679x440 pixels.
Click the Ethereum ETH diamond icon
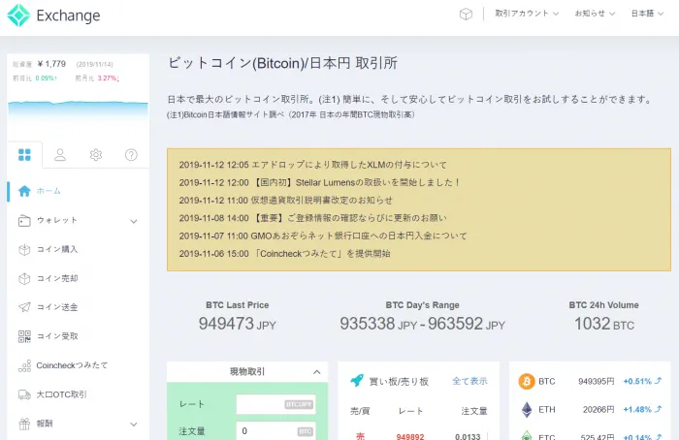527,409
